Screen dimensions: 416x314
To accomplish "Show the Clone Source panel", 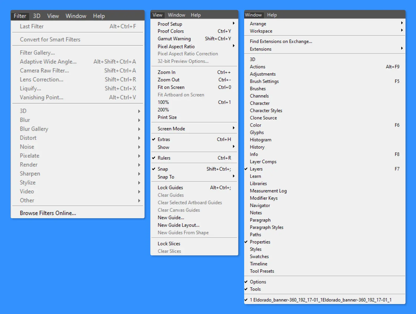I will (x=325, y=118).
